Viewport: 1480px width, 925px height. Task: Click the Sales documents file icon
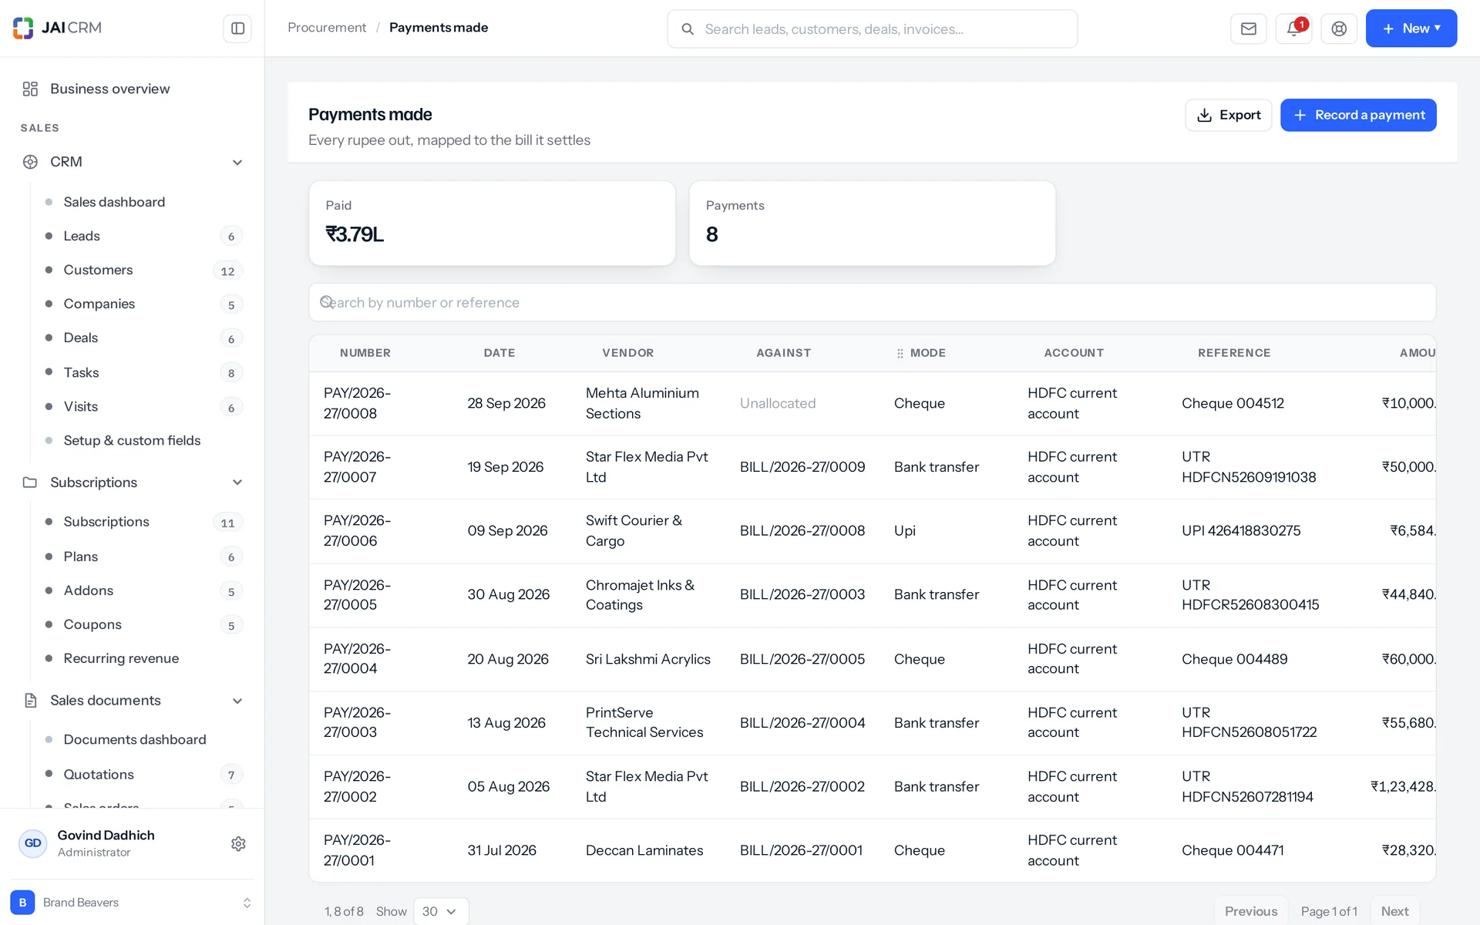30,701
